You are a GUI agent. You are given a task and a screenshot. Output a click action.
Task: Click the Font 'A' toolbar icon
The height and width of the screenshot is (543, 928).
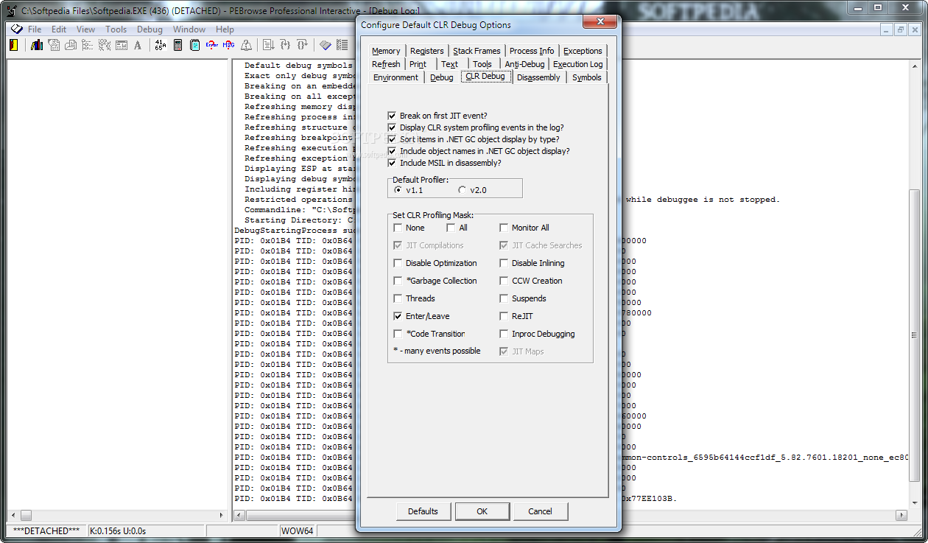click(138, 45)
